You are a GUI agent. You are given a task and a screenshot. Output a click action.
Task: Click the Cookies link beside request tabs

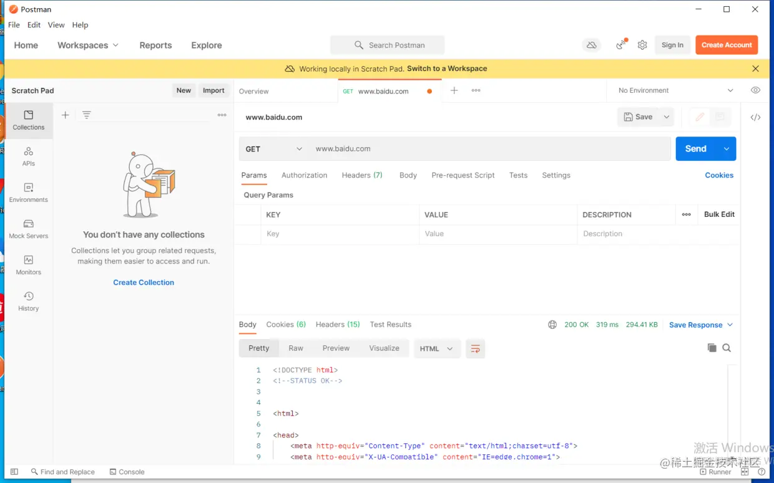[x=719, y=175]
